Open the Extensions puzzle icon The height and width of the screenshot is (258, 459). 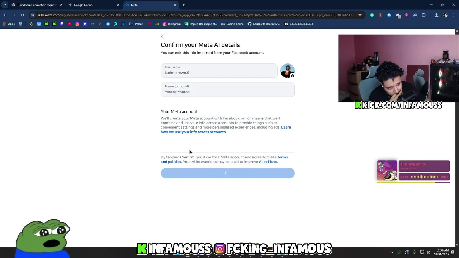pos(423,15)
